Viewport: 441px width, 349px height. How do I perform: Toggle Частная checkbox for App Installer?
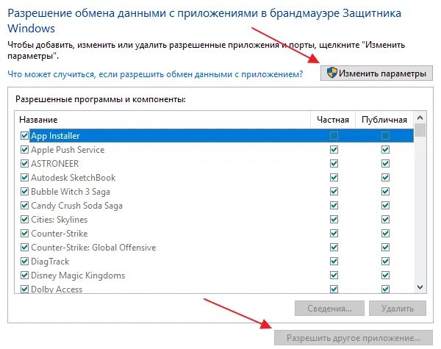tap(334, 135)
